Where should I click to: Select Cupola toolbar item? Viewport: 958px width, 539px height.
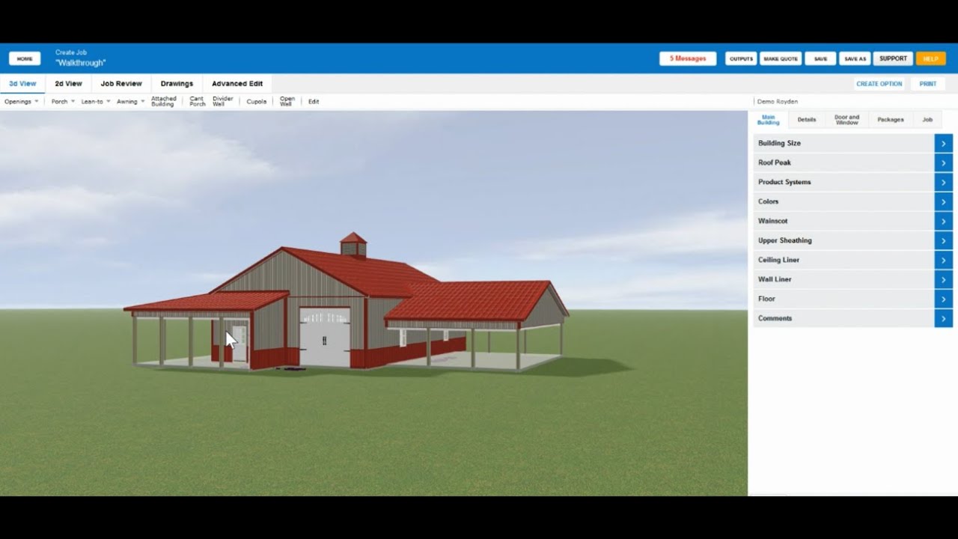coord(257,101)
